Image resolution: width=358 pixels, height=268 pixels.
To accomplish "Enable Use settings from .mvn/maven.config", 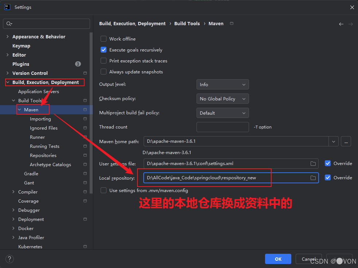I will click(104, 191).
